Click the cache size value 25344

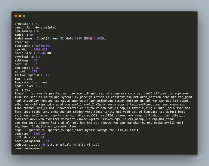click(41, 53)
